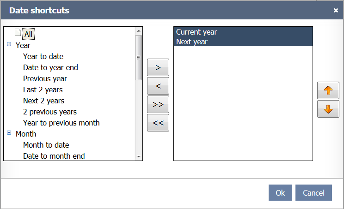Close the Date shortcuts dialog
The width and height of the screenshot is (344, 209).
click(x=336, y=10)
